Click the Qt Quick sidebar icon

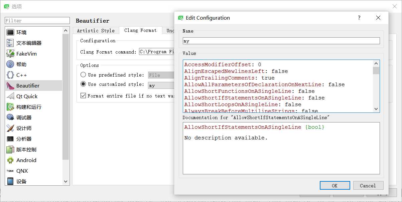coord(10,96)
